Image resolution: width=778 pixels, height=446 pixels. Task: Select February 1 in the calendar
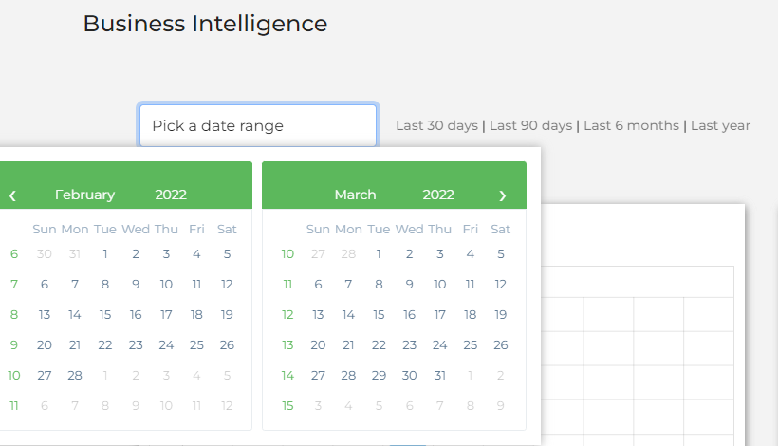tap(105, 253)
